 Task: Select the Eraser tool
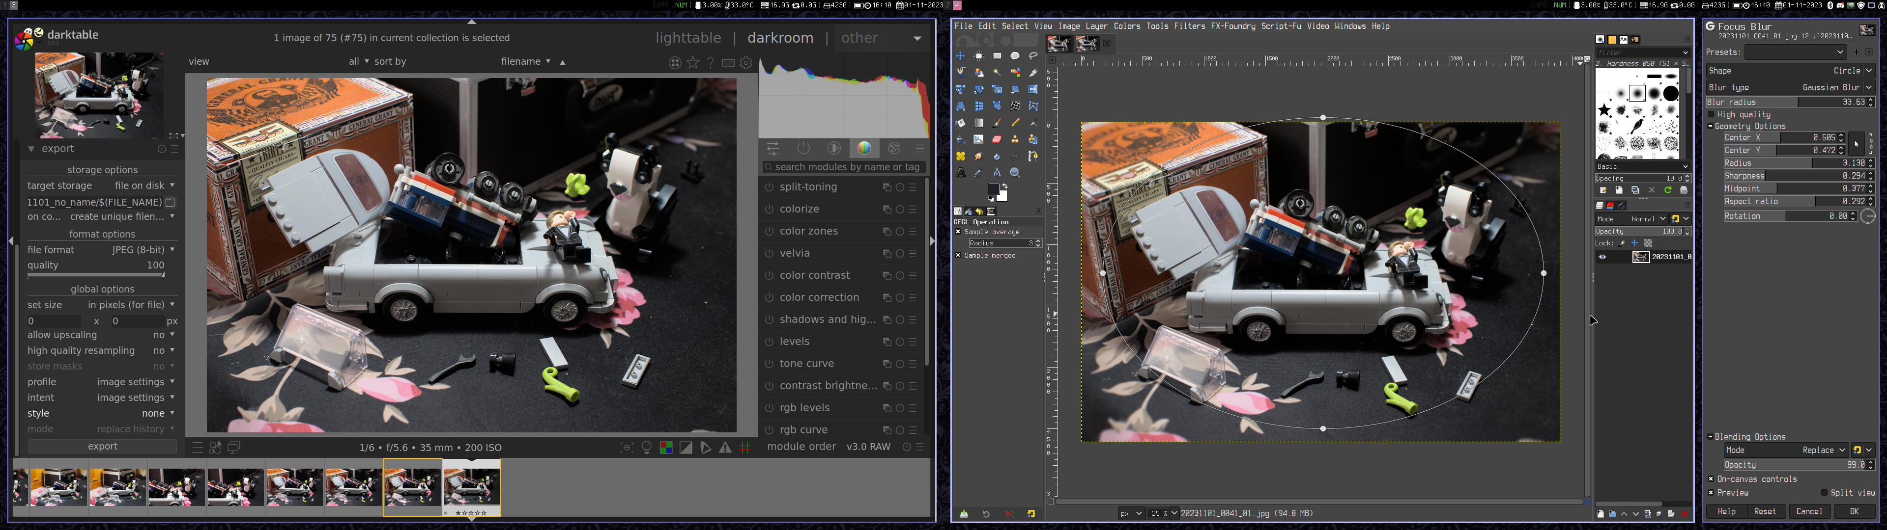point(997,139)
